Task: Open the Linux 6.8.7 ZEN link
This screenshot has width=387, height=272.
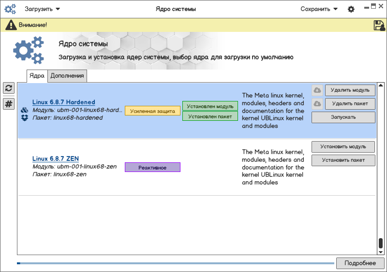Action: (x=55, y=158)
